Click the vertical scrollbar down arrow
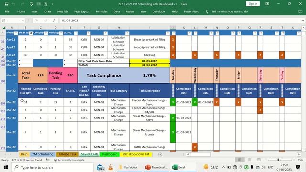 [x=304, y=150]
